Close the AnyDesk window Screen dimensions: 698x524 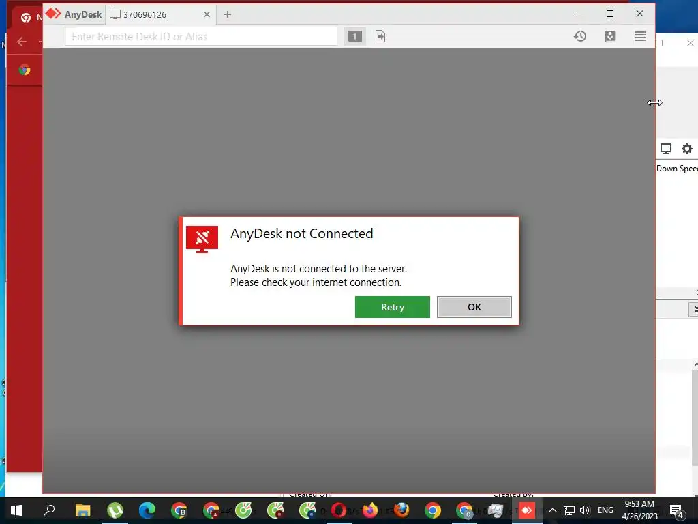[639, 14]
